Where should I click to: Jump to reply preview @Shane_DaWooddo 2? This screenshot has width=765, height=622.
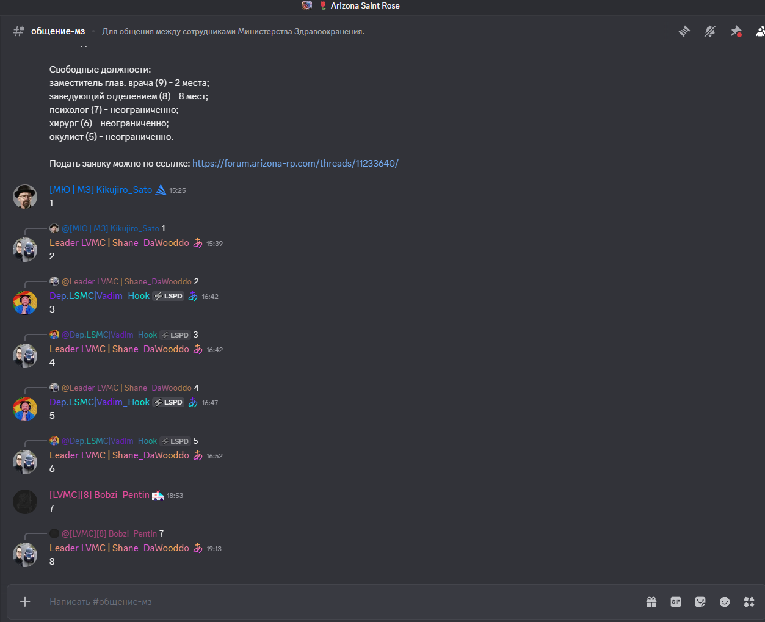(x=130, y=281)
